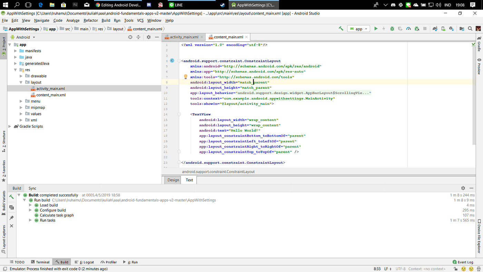Click the Make Project hammer icon
This screenshot has height=272, width=483.
click(341, 29)
